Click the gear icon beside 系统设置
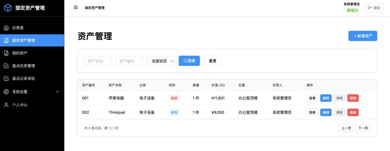Viewport: 390px width, 151px height. [6, 92]
